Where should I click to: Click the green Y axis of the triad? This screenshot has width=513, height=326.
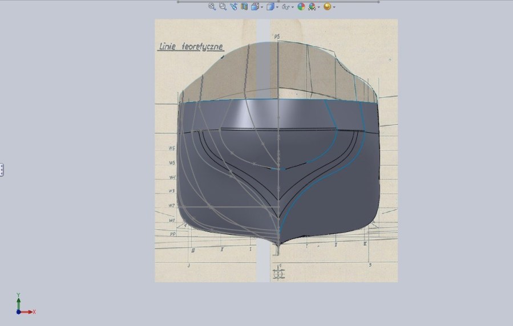[x=19, y=303]
